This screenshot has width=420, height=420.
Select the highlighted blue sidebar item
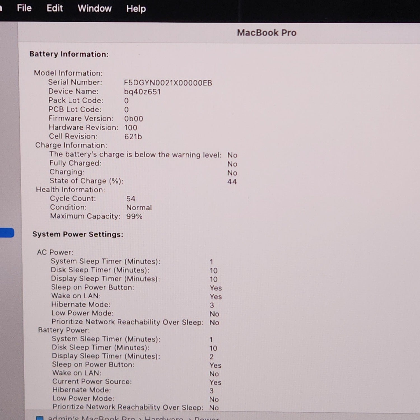[7, 233]
